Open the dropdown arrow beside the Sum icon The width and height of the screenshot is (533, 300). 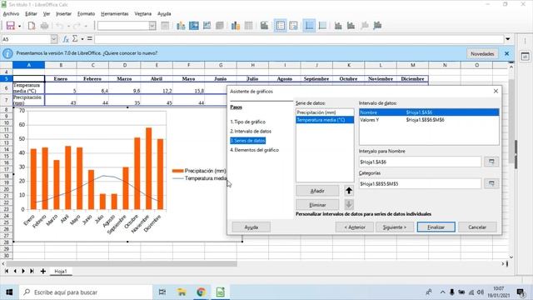[x=82, y=39]
